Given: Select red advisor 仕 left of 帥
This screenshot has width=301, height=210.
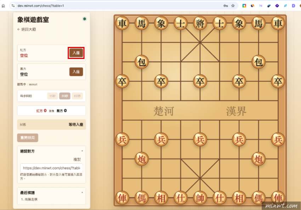Looking at the screenshot, I should coord(181,198).
